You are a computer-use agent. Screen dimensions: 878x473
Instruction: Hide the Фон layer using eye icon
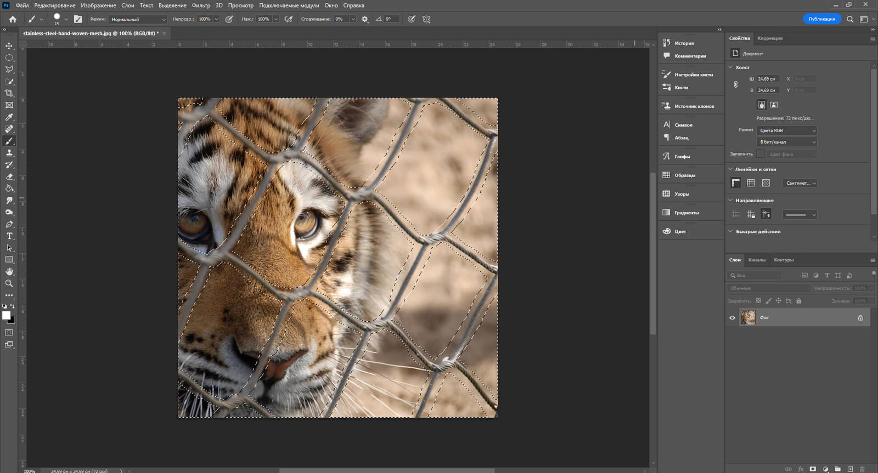coord(732,318)
